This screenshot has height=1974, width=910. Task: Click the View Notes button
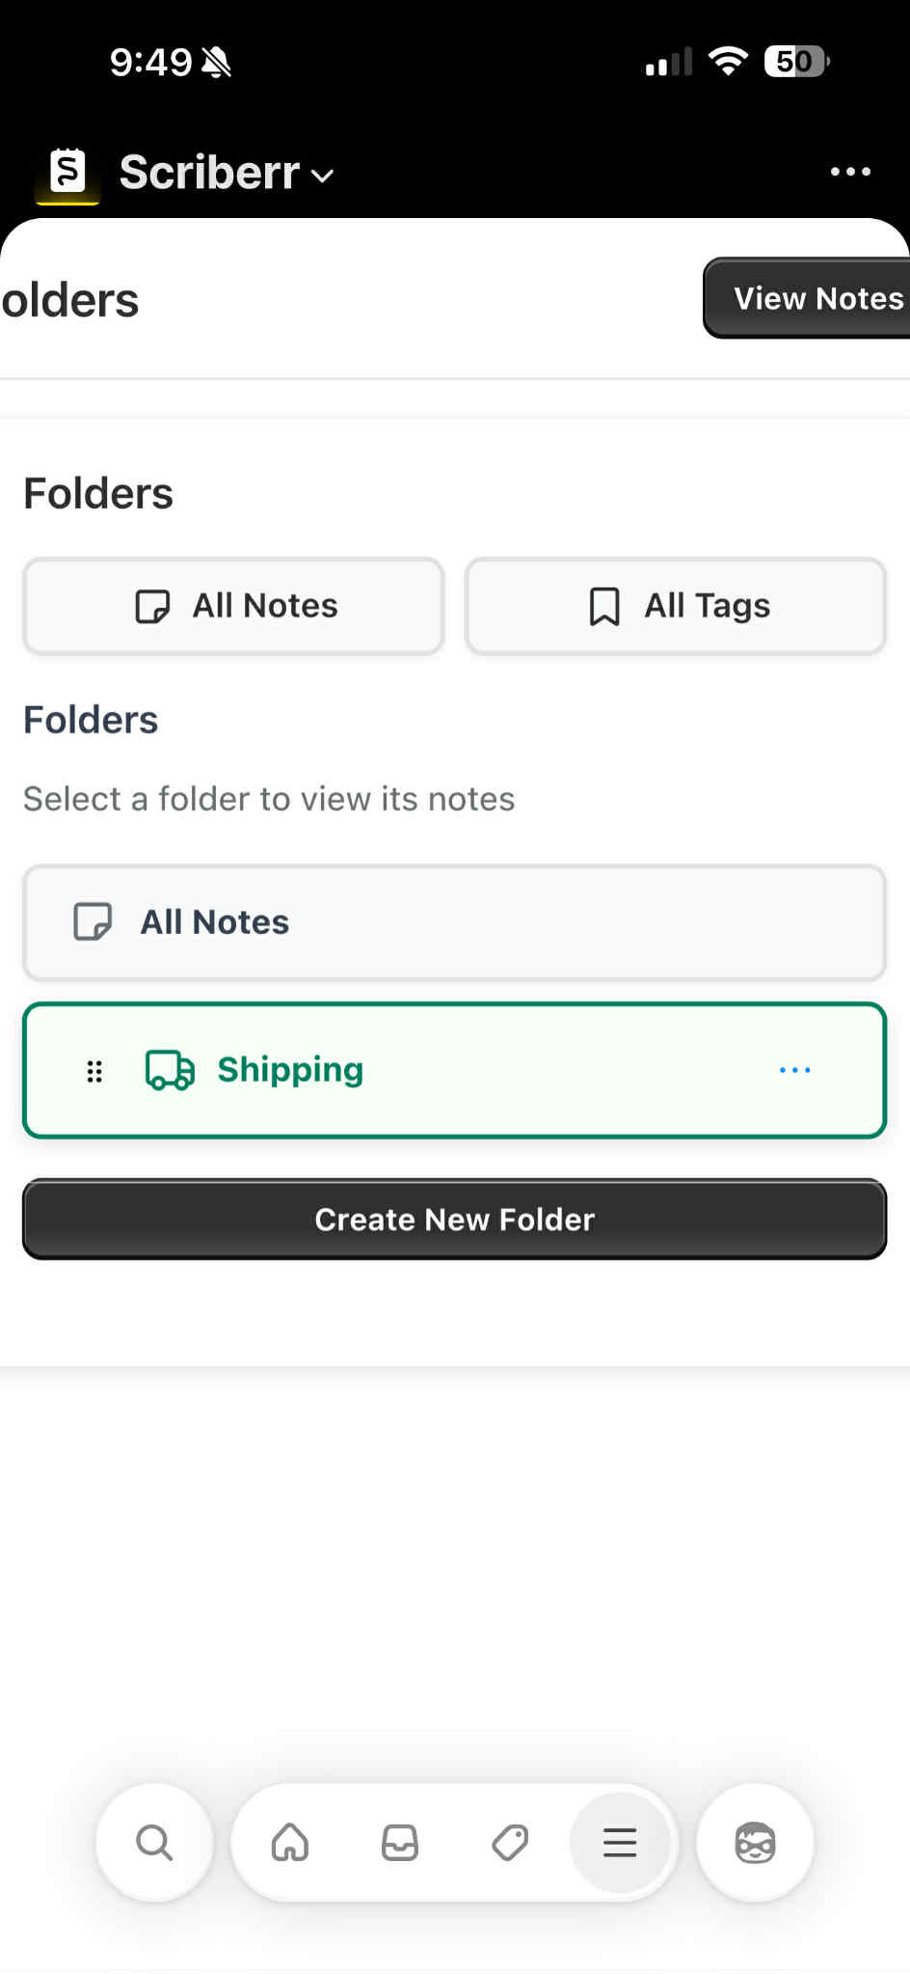tap(808, 298)
